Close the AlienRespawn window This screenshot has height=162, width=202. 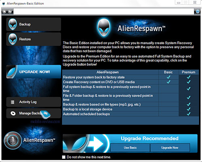(x=195, y=2)
